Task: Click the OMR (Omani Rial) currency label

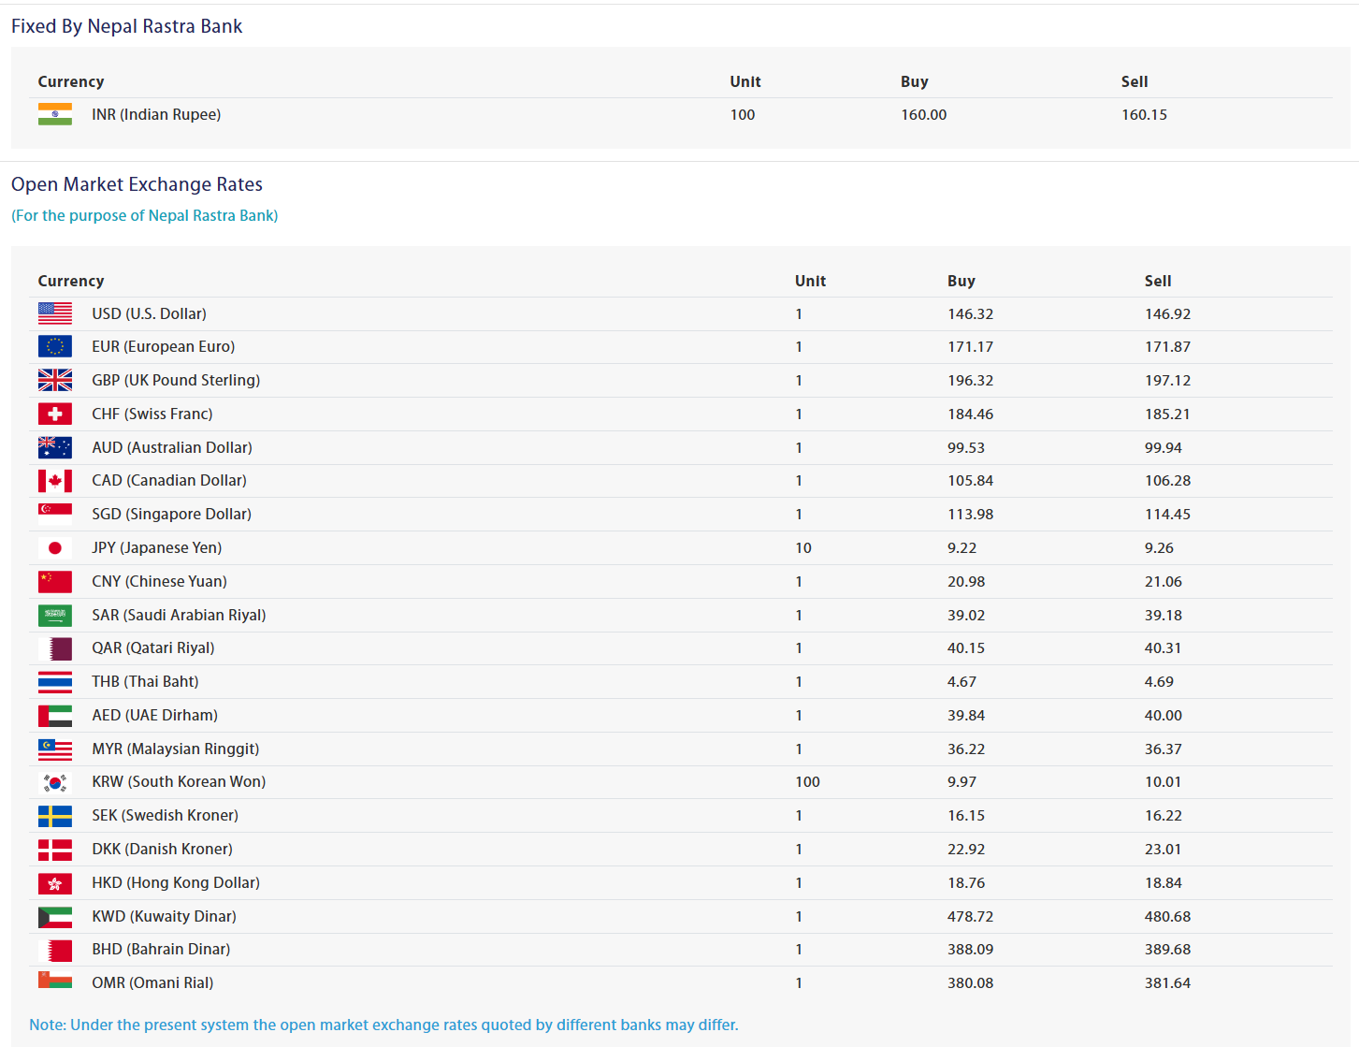Action: 152,982
